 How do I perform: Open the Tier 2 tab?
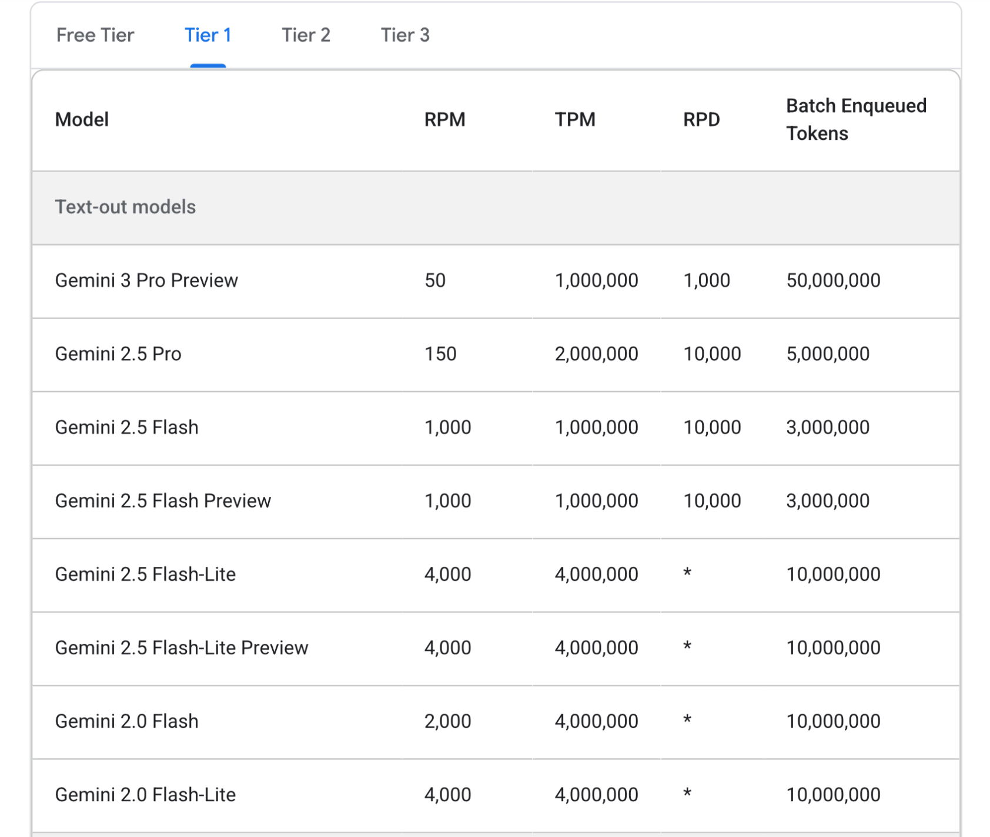pyautogui.click(x=306, y=35)
